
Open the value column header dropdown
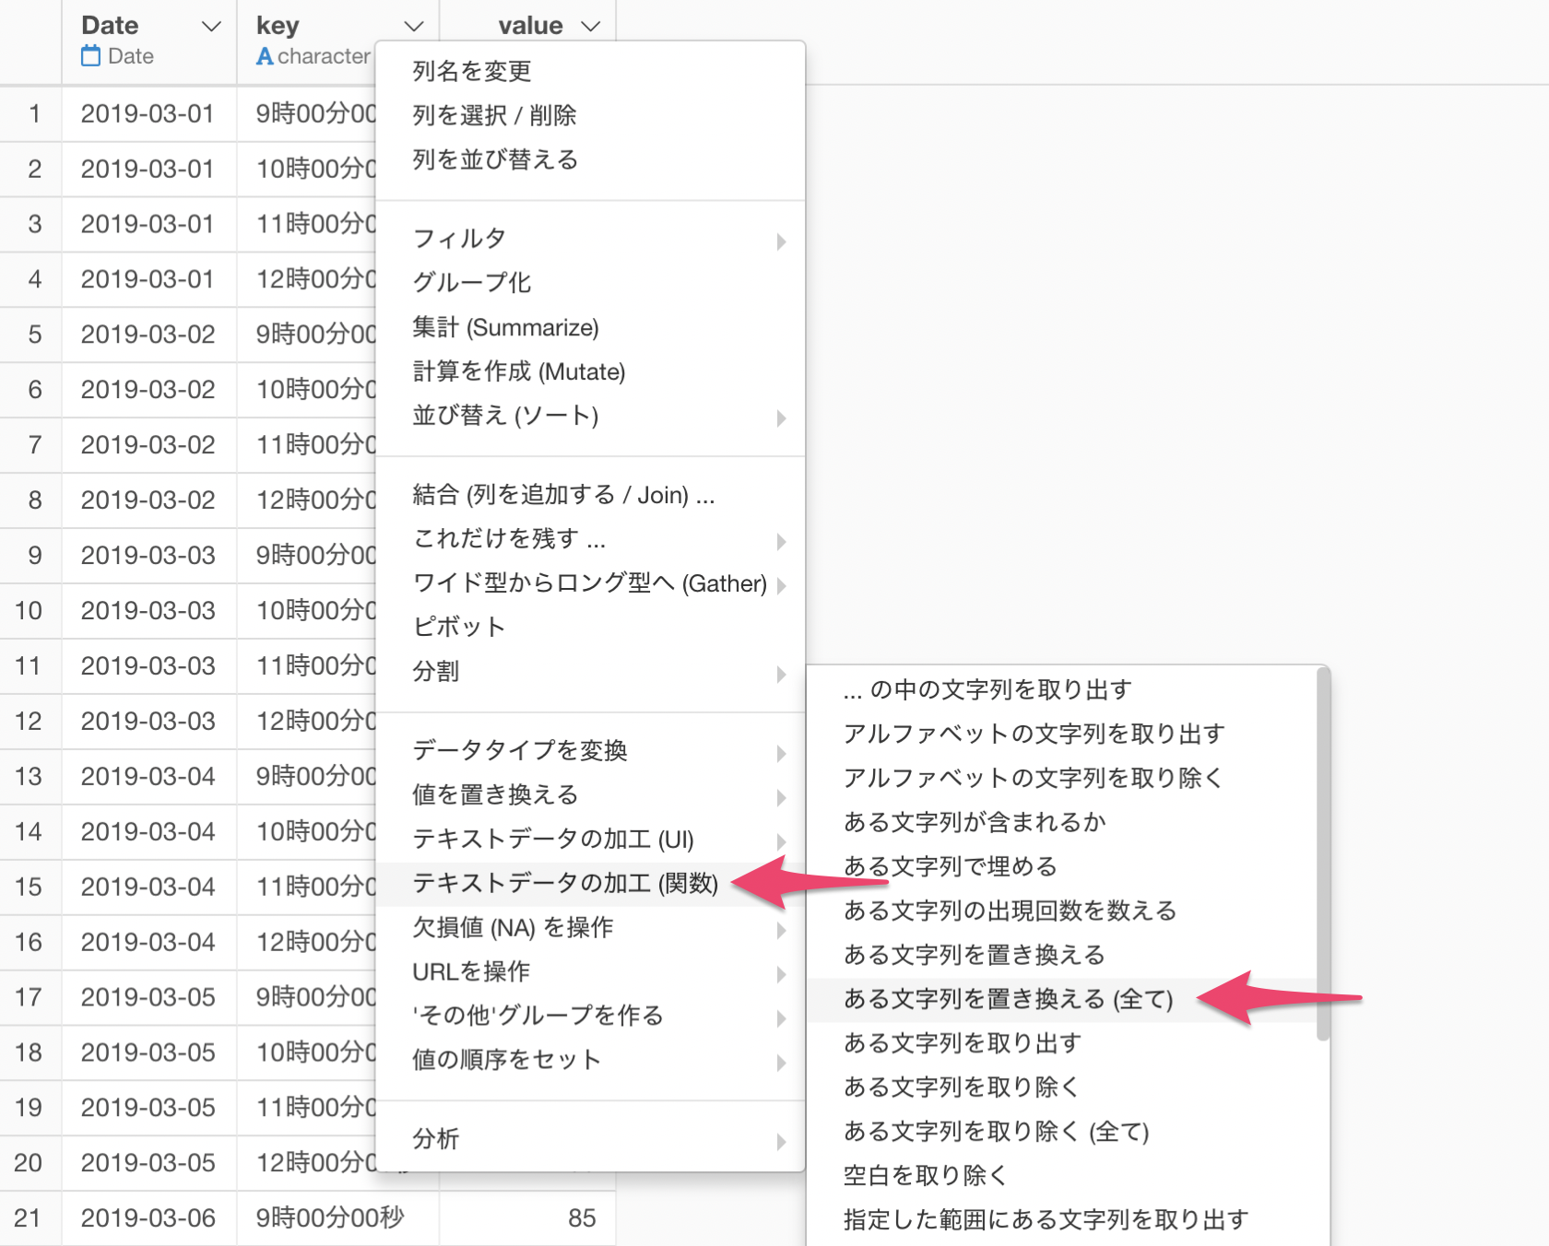click(x=591, y=27)
